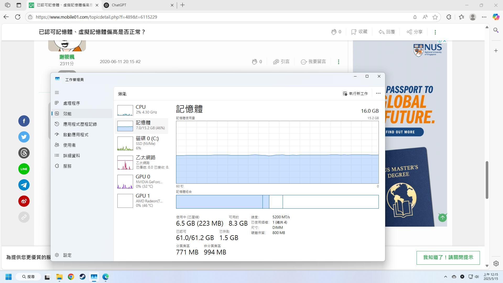
Task: Open the 服務 (Services) page in Task Manager
Action: (x=67, y=166)
